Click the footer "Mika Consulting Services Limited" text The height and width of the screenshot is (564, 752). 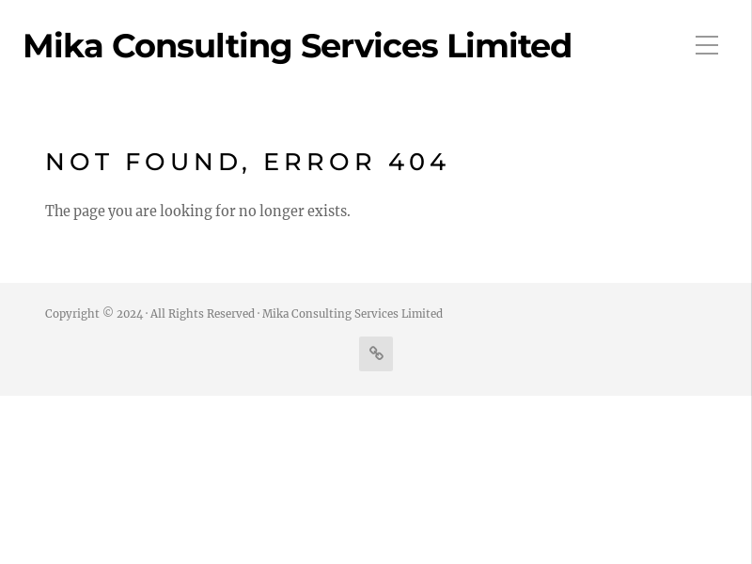[352, 314]
